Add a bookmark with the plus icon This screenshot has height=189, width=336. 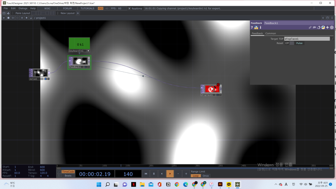click(x=22, y=18)
